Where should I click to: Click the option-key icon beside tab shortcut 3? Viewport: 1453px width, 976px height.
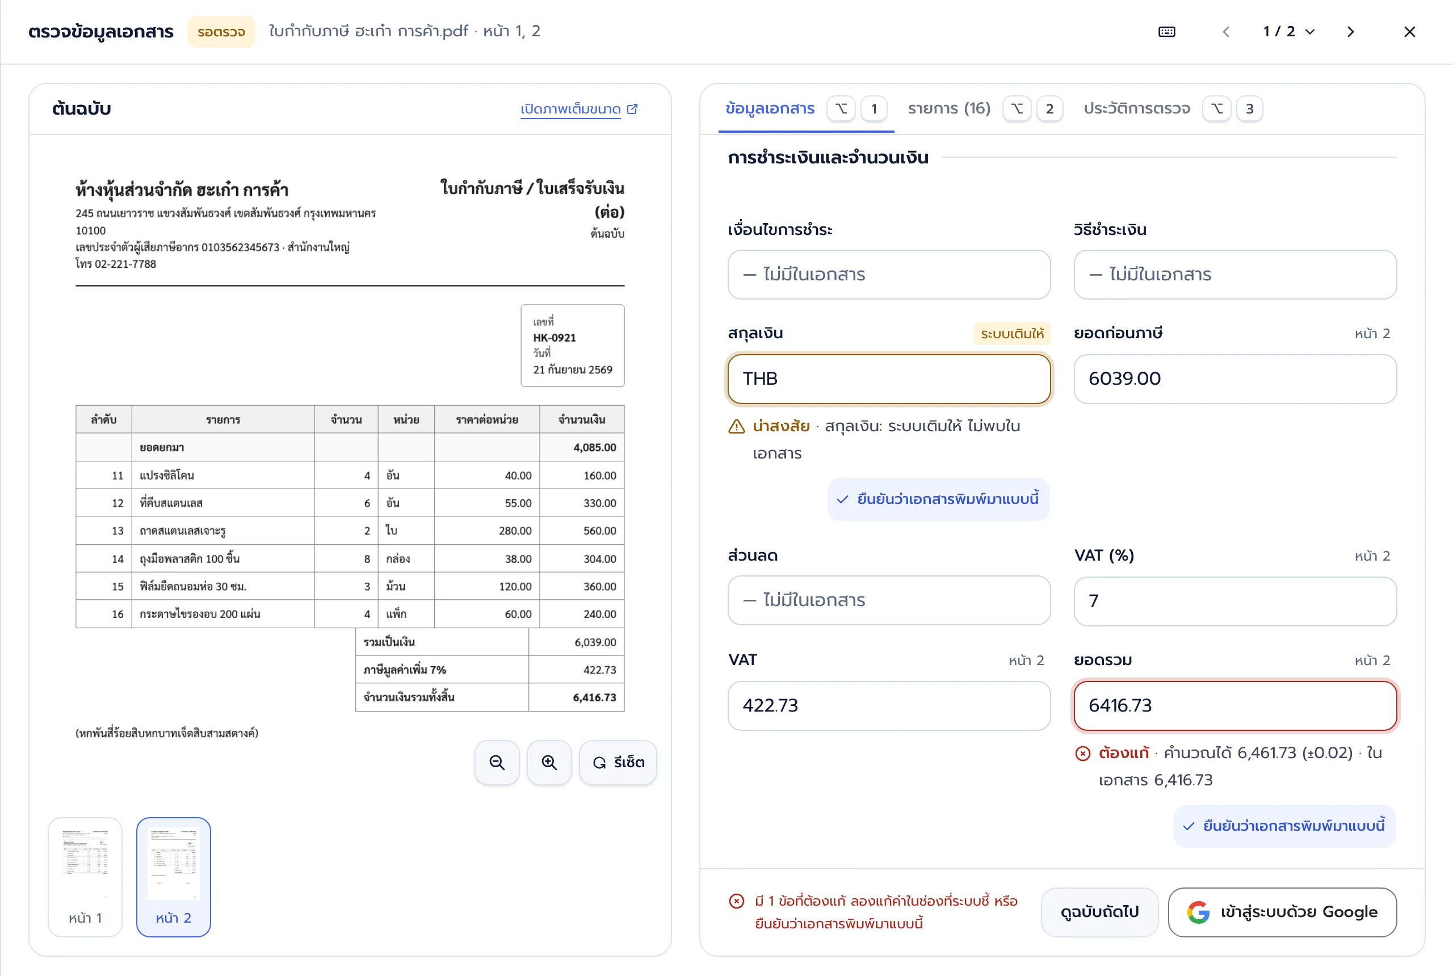[1216, 109]
